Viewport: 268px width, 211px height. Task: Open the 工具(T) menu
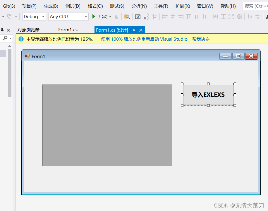161,6
